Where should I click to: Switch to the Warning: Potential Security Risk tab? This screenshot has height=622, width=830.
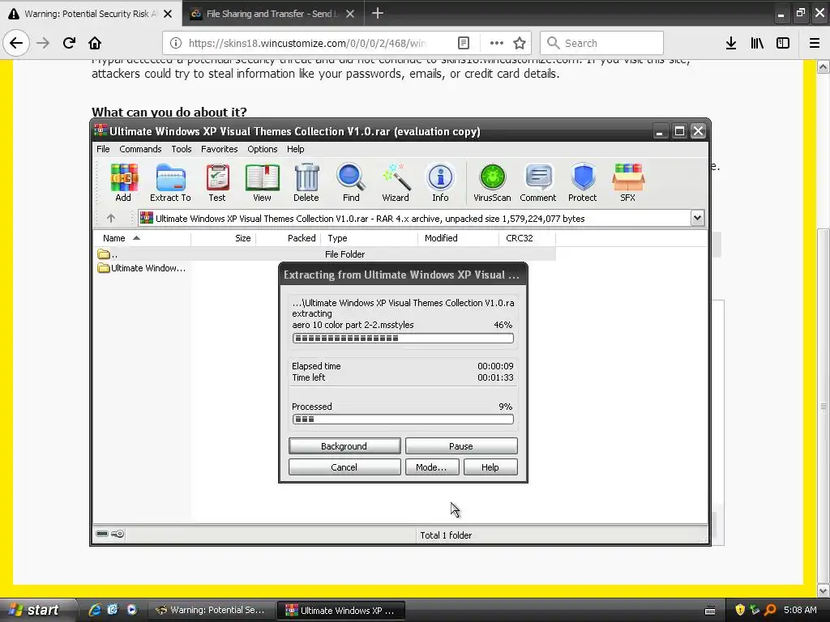[x=90, y=14]
